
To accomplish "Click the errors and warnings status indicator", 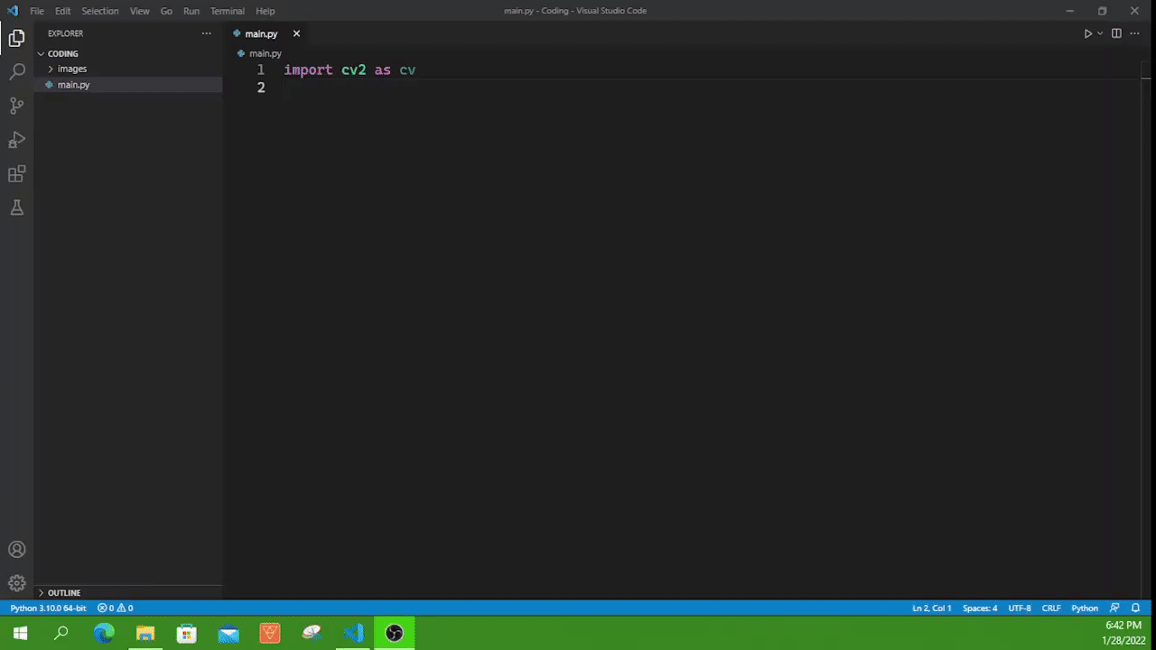I will point(115,608).
